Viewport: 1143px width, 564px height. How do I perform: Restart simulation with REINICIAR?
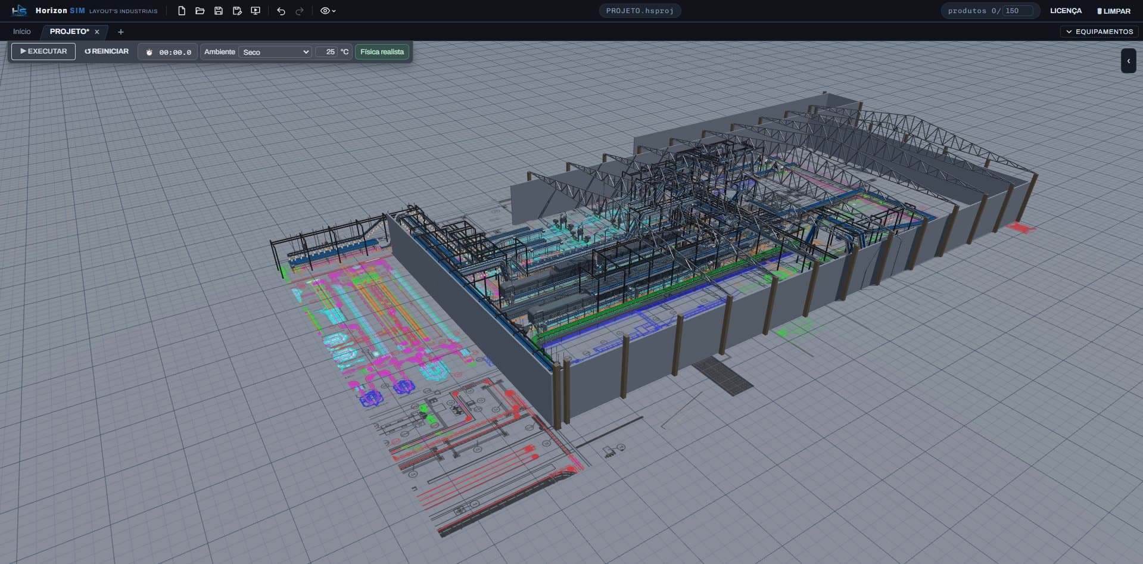click(x=107, y=51)
